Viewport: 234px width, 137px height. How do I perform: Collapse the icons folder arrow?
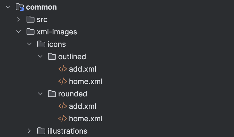[x=29, y=44]
